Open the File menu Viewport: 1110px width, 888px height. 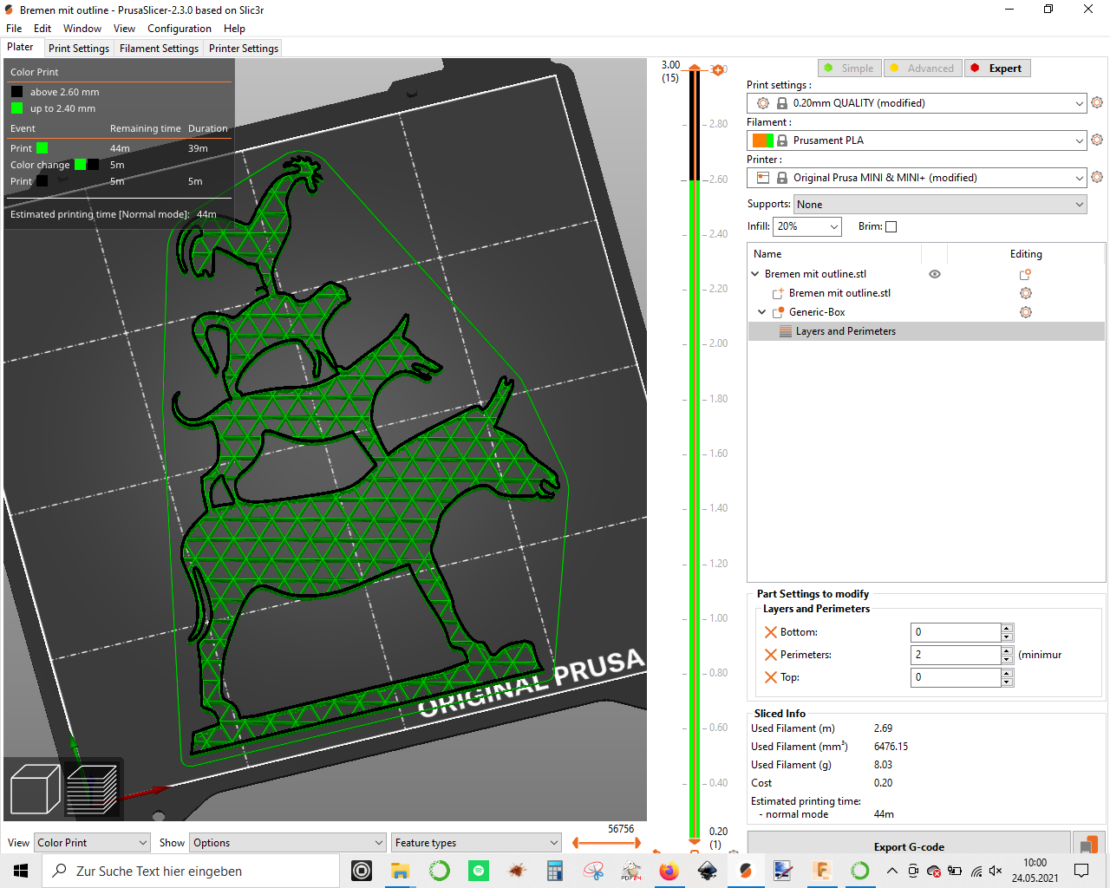click(x=14, y=29)
